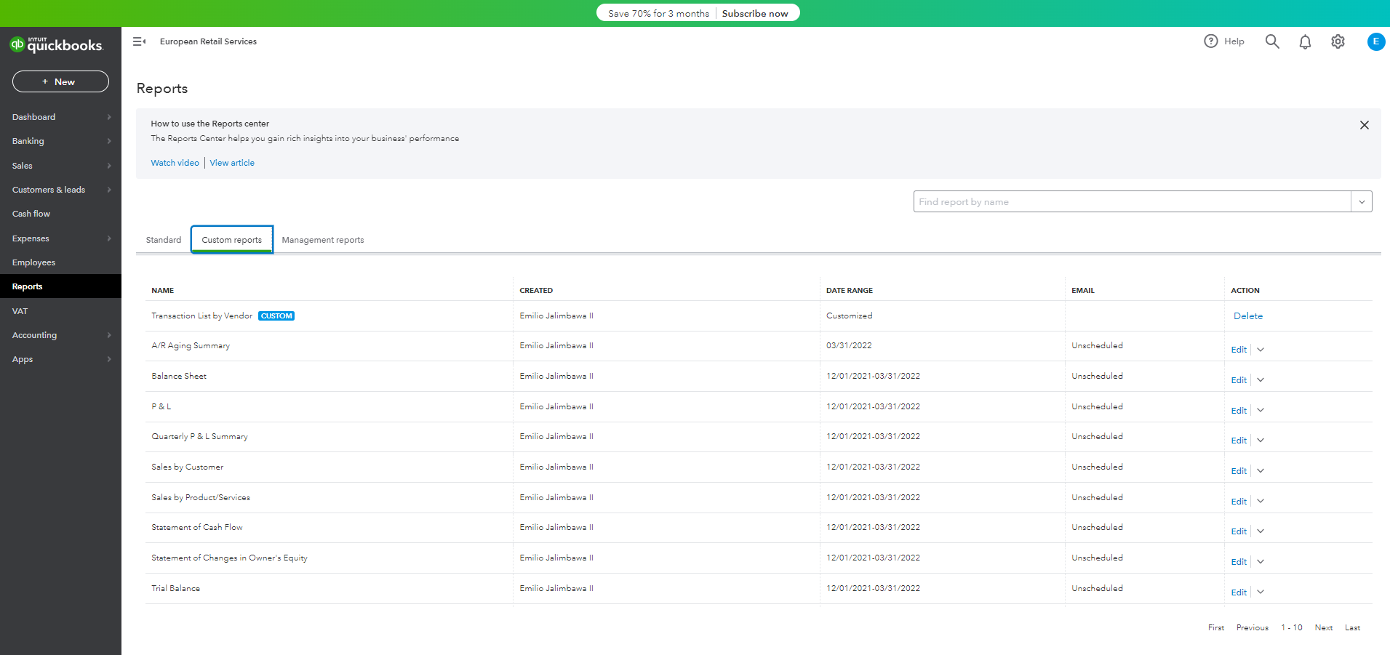1390x655 pixels.
Task: Open the Quarterly P & L Summary report
Action: pyautogui.click(x=199, y=436)
